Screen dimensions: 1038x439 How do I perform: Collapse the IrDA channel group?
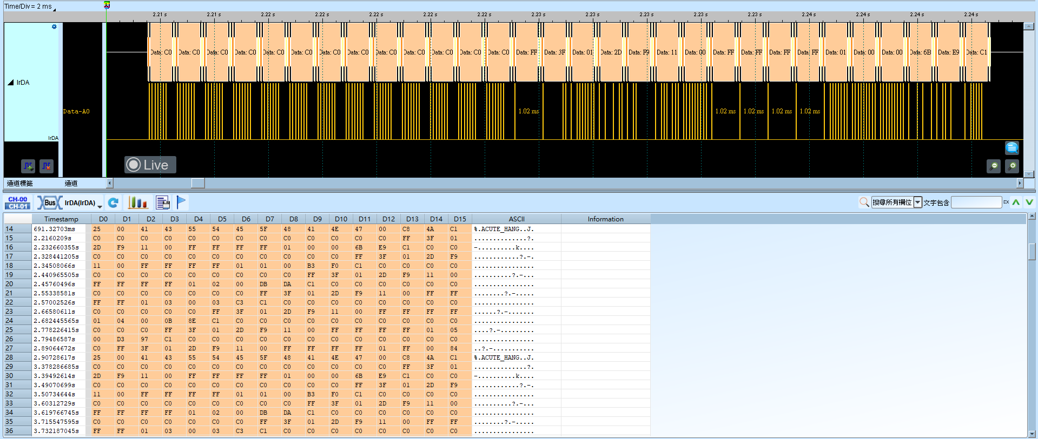click(x=10, y=83)
